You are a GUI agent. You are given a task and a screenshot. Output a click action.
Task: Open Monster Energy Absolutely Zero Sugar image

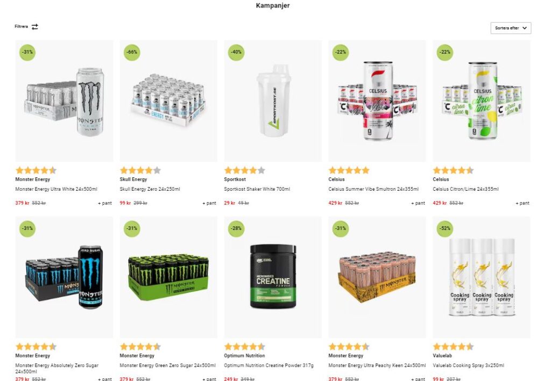pos(65,277)
